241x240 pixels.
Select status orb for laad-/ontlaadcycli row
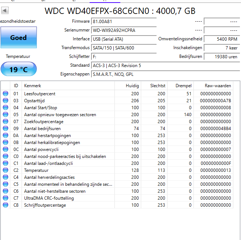5,163
